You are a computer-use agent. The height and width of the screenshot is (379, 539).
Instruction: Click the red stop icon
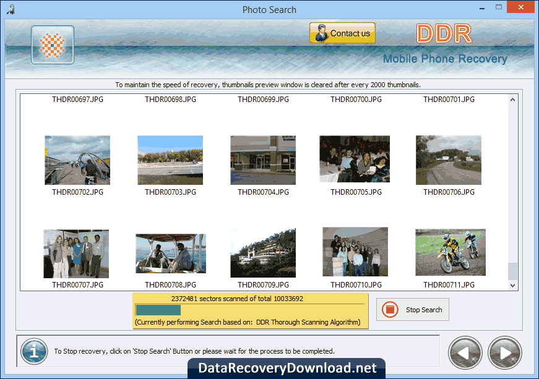pos(390,310)
